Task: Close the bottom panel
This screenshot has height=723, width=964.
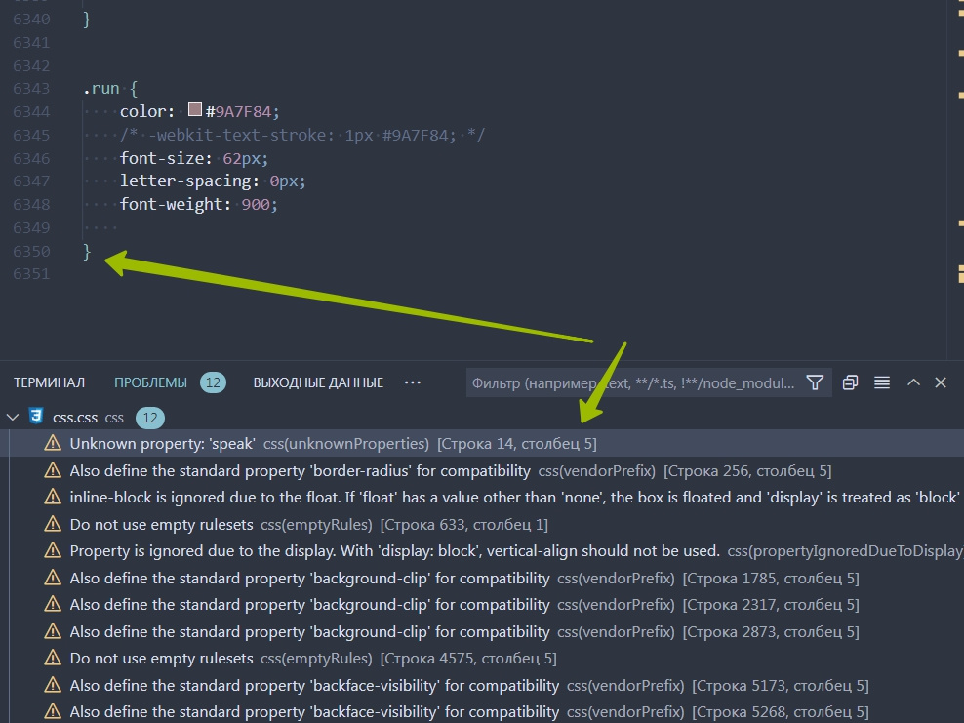Action: tap(941, 382)
